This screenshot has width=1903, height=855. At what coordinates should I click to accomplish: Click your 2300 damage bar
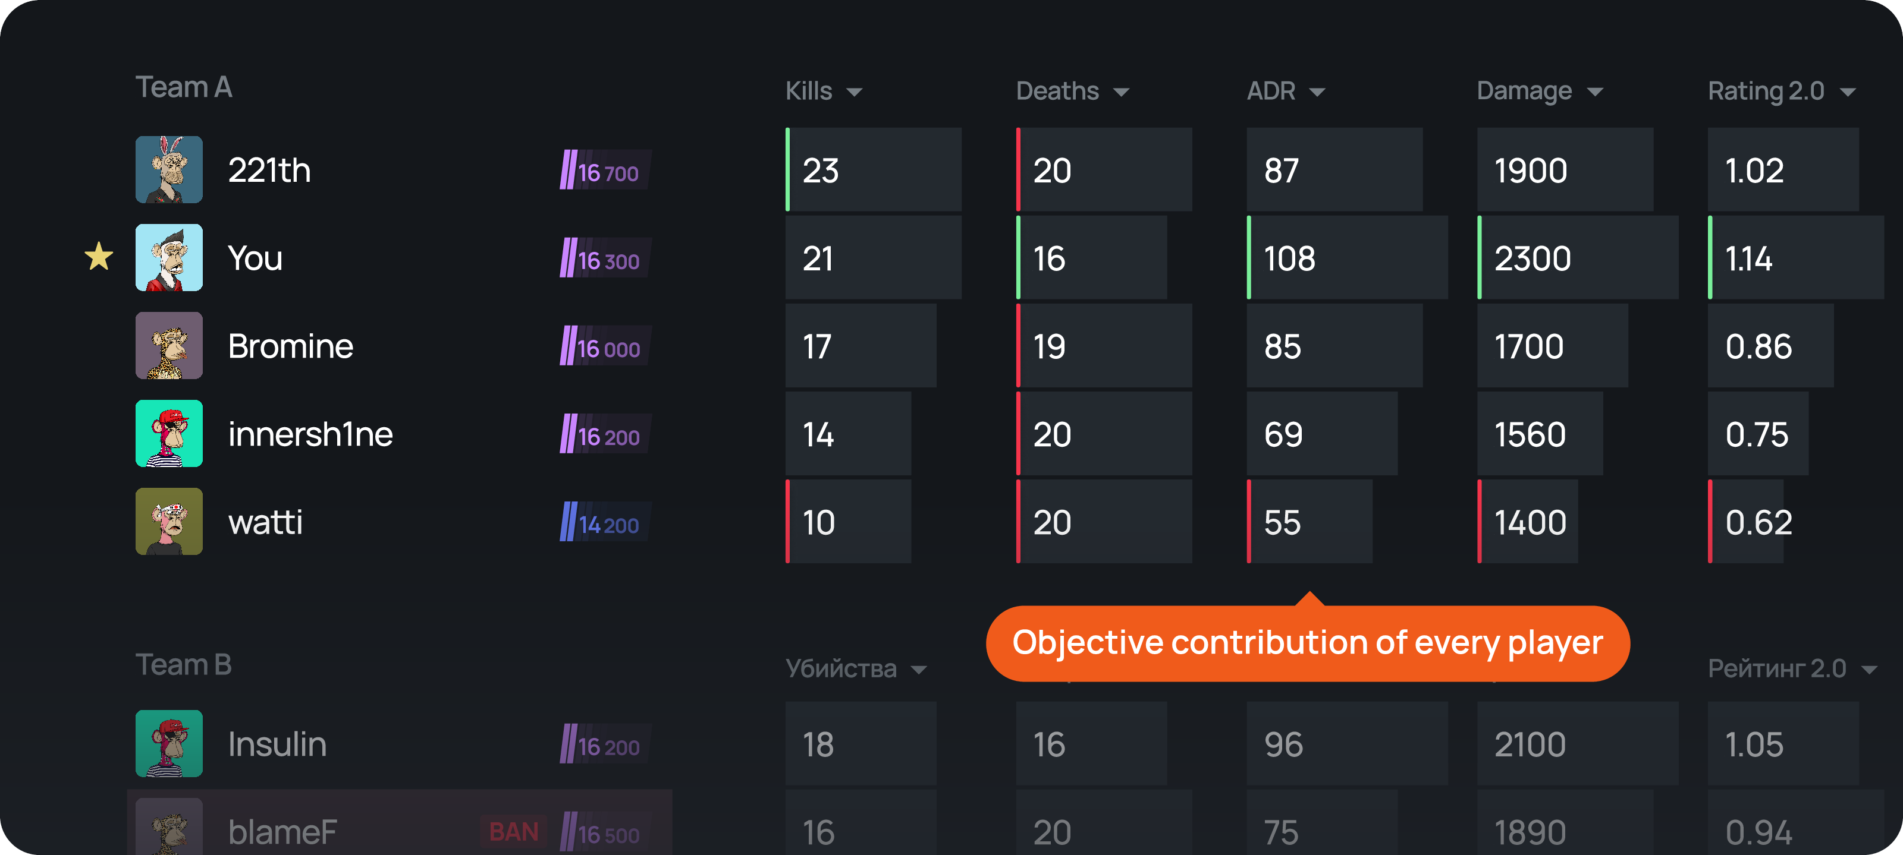coord(1577,258)
